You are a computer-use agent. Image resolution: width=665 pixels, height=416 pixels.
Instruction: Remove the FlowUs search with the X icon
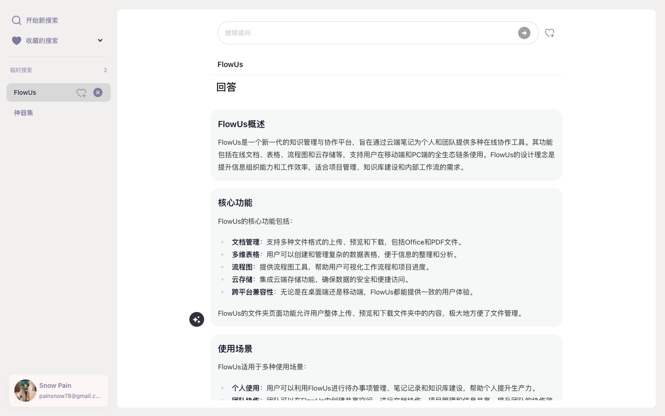pyautogui.click(x=98, y=92)
